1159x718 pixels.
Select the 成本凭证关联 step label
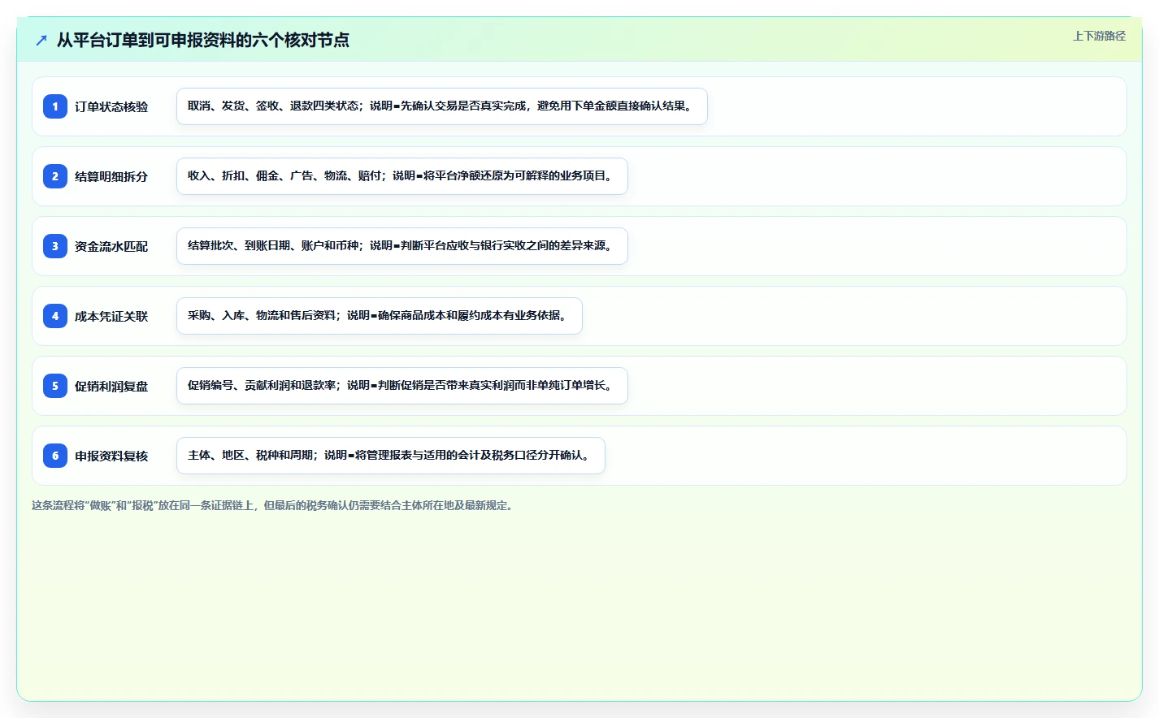point(111,316)
